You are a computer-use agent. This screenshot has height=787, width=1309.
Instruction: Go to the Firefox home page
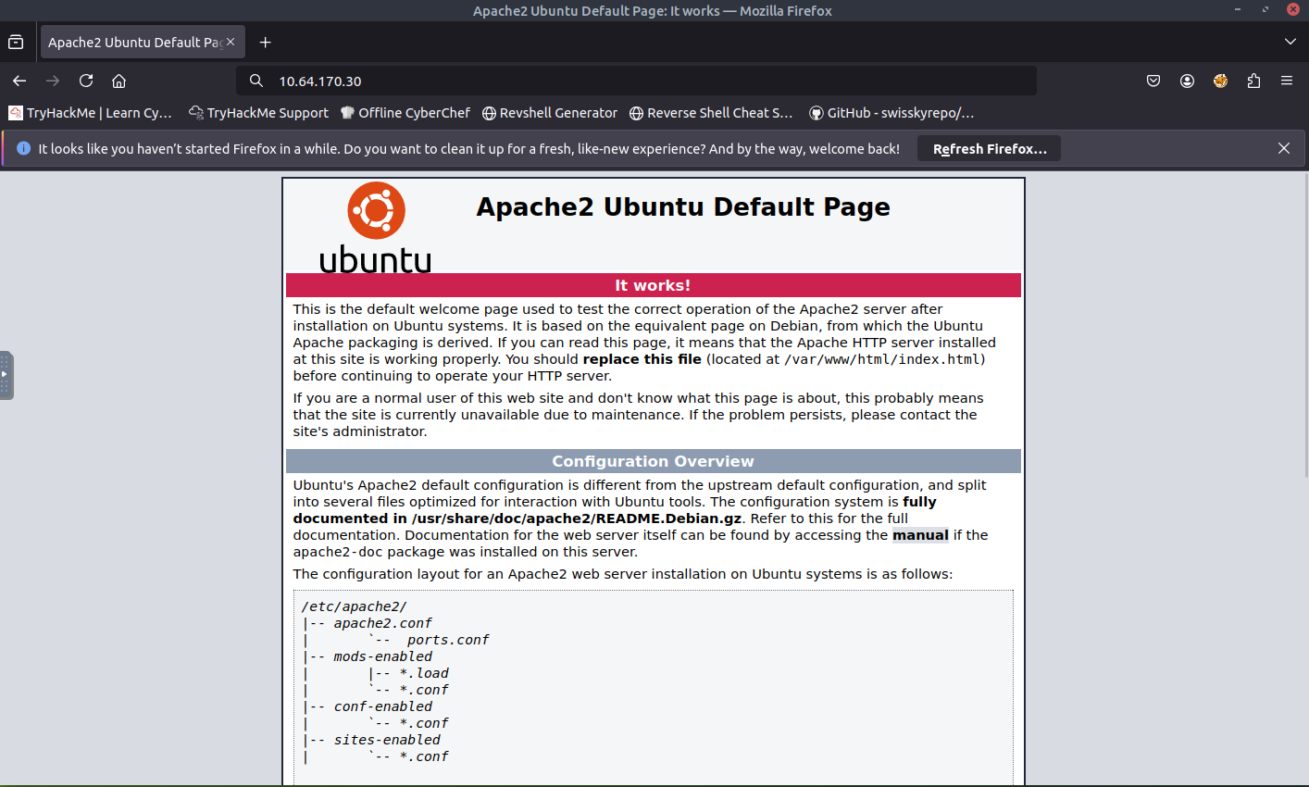coord(119,81)
